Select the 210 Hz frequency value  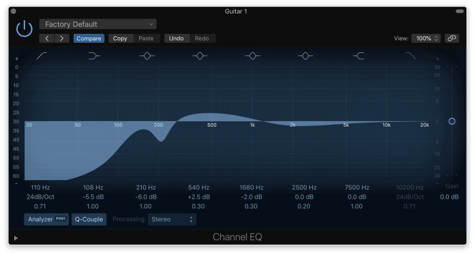[x=145, y=187]
